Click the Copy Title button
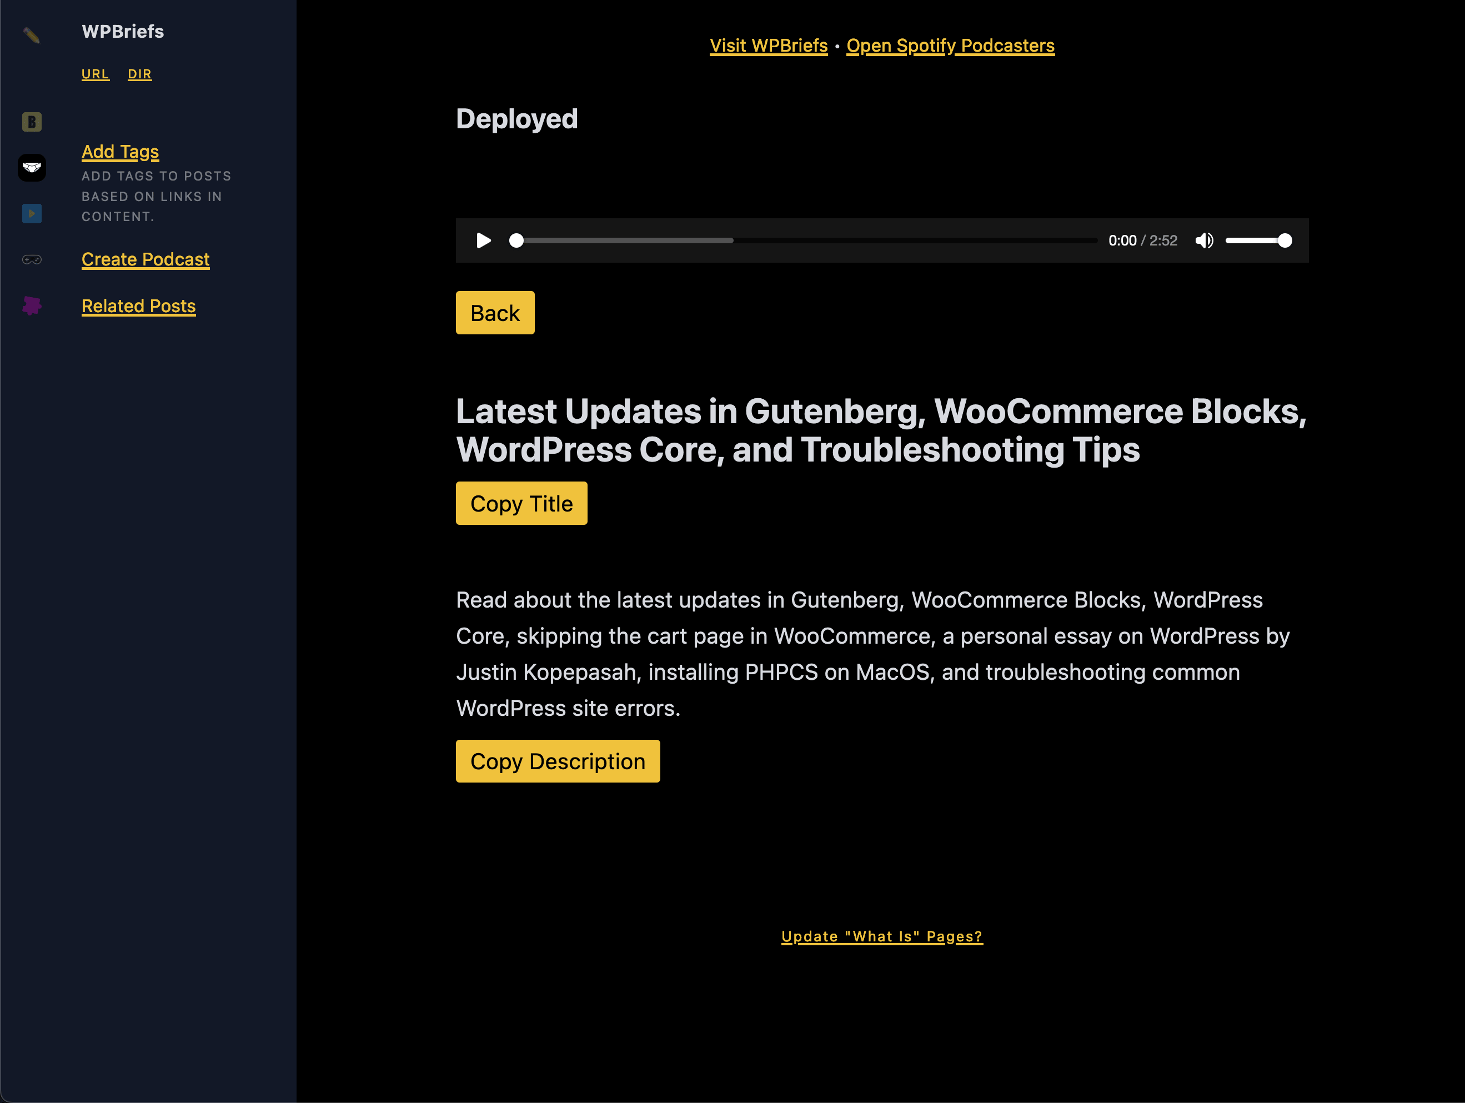1465x1103 pixels. pyautogui.click(x=521, y=504)
